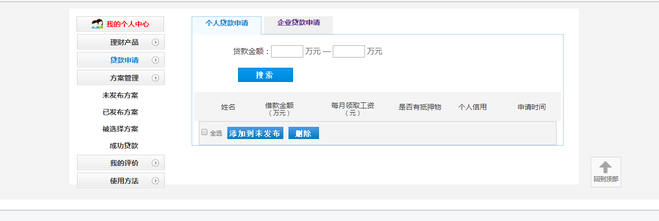
Task: Click the 添加到未发布 button
Action: click(x=255, y=133)
